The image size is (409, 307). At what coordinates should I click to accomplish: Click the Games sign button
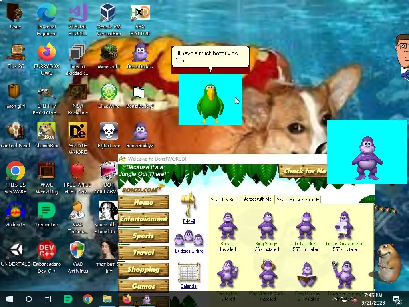(x=144, y=286)
